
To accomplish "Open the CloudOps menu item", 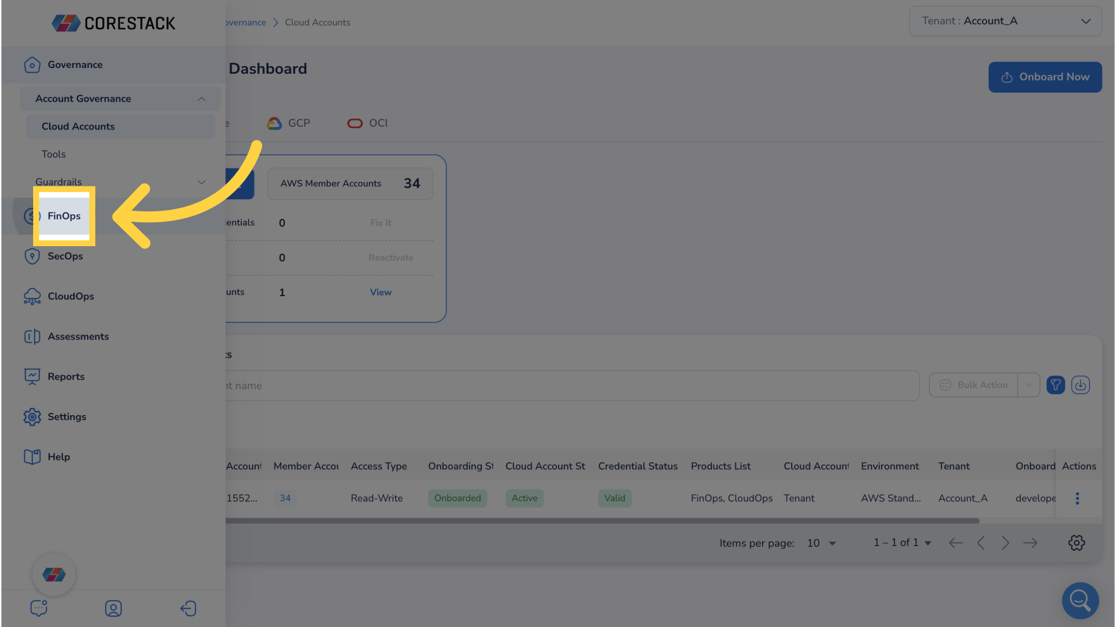I will 71,296.
